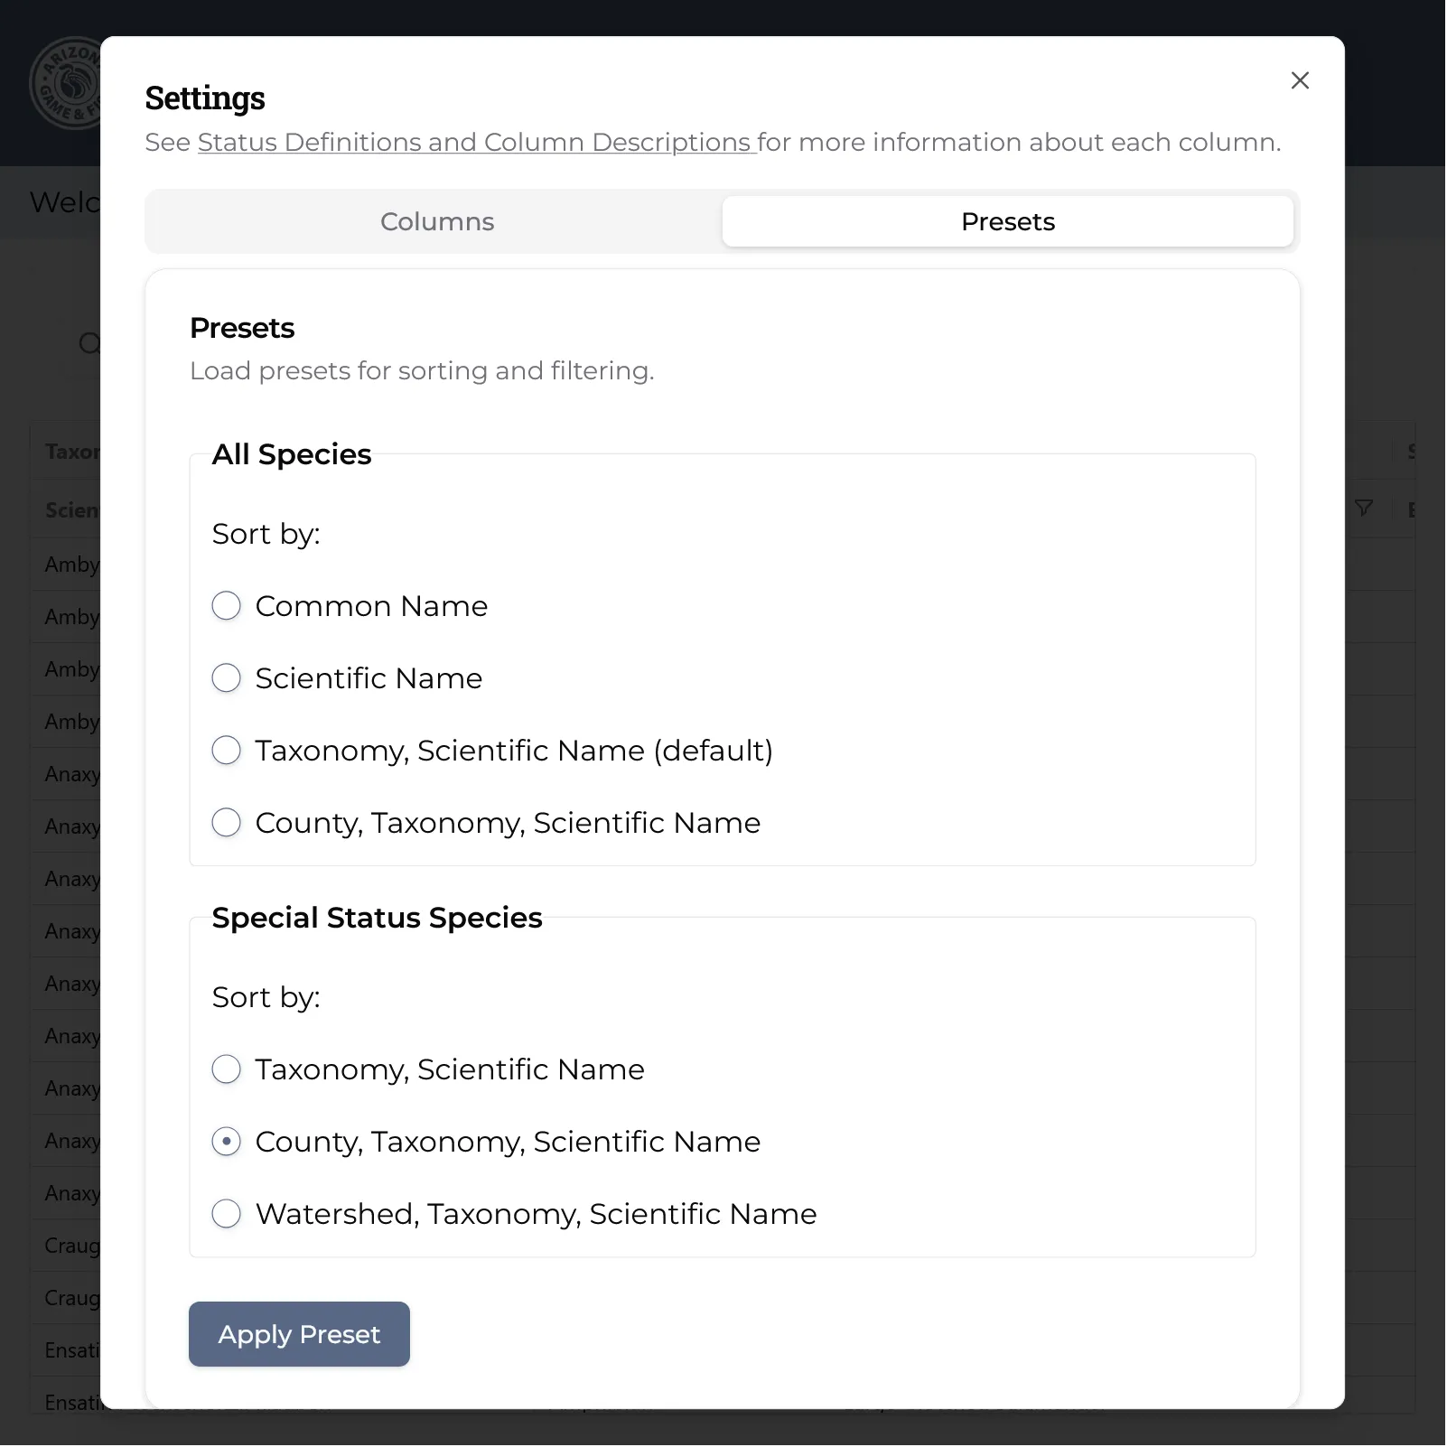
Task: Click the Arizona Game & Fish logo
Action: [x=65, y=83]
